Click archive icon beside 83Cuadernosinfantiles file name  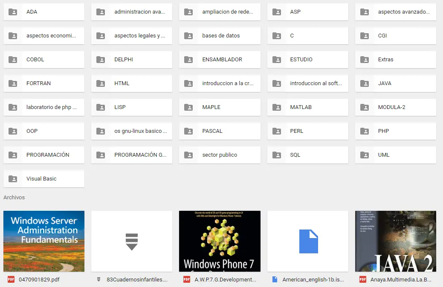pos(98,279)
